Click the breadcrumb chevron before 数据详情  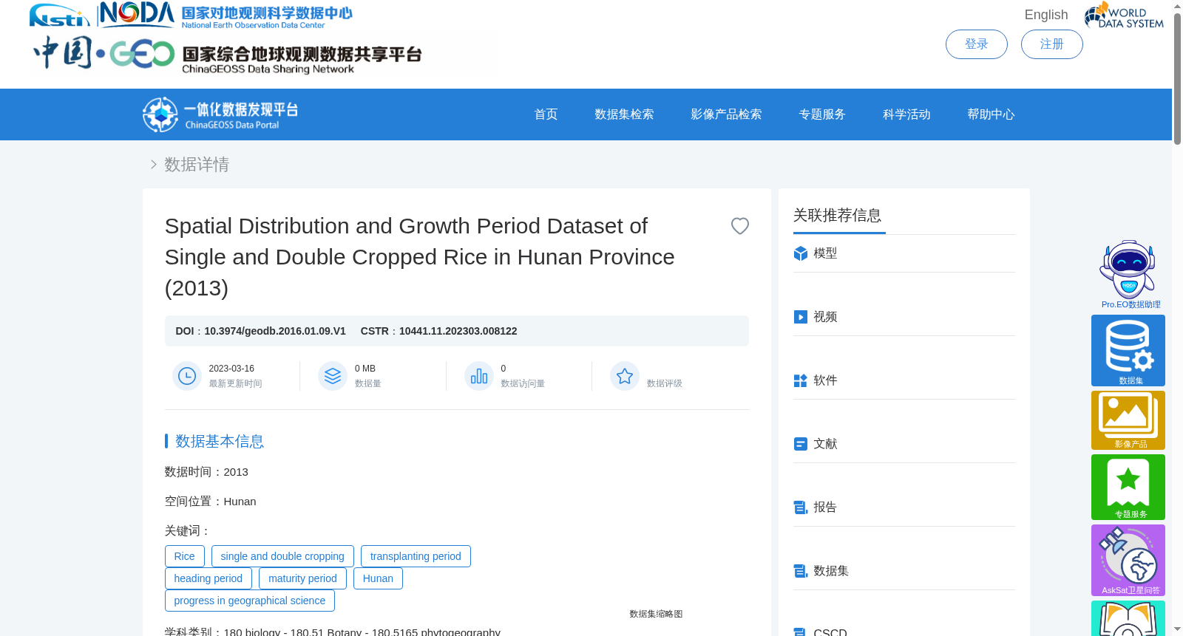pos(154,164)
